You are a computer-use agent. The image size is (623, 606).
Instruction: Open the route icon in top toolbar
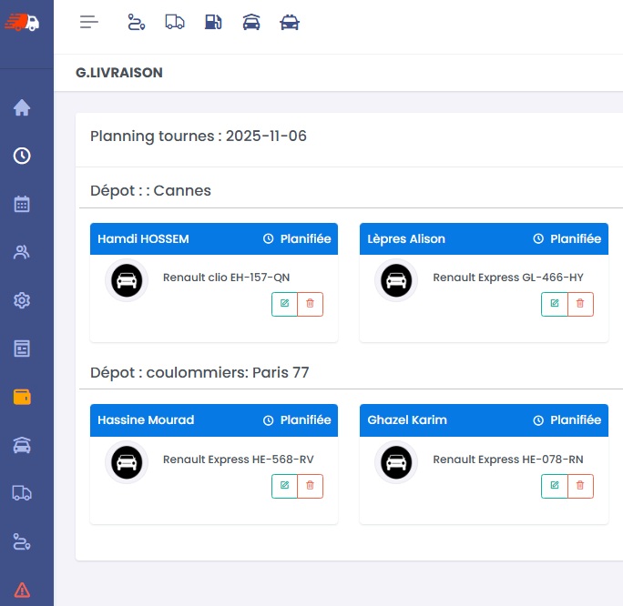[x=136, y=23]
